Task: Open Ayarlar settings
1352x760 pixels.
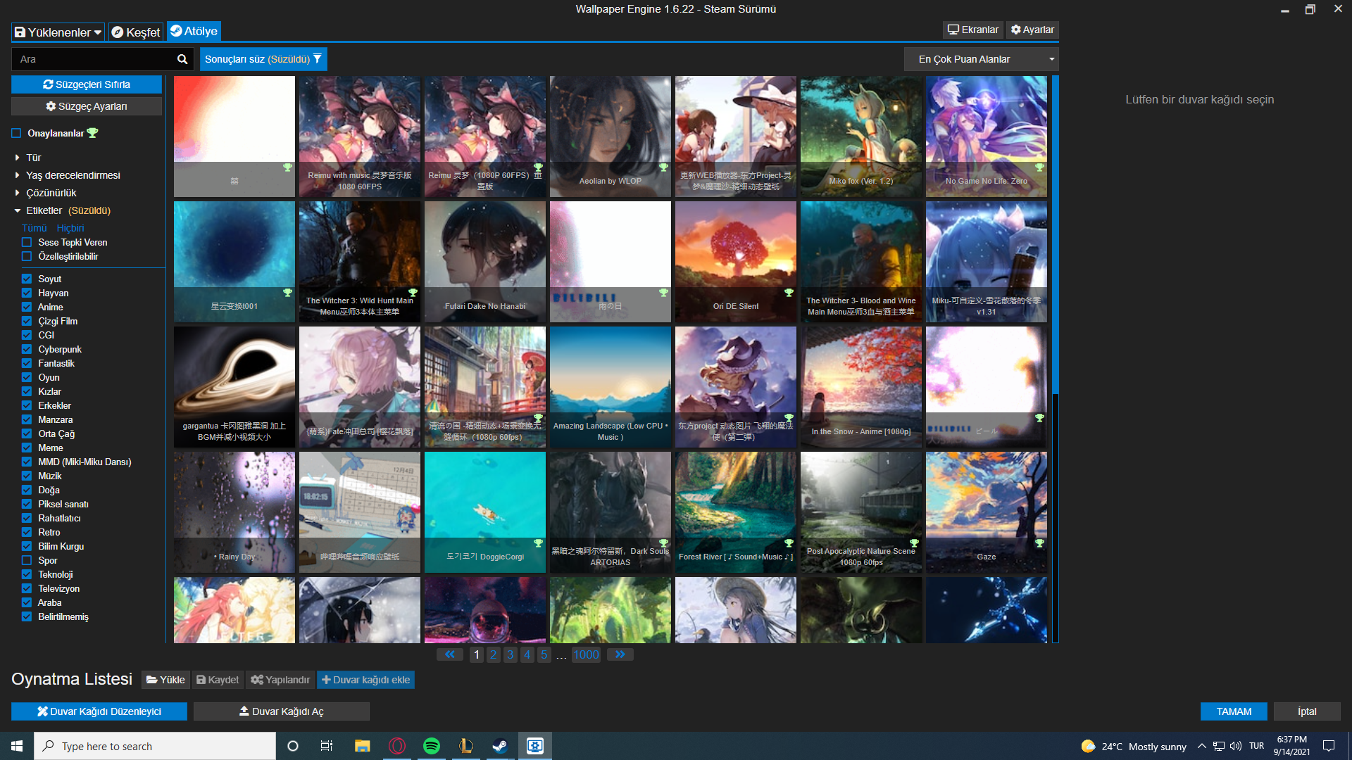Action: coord(1032,30)
